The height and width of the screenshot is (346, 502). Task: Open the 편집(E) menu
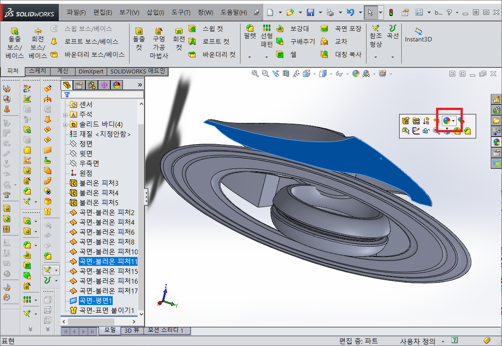point(102,12)
